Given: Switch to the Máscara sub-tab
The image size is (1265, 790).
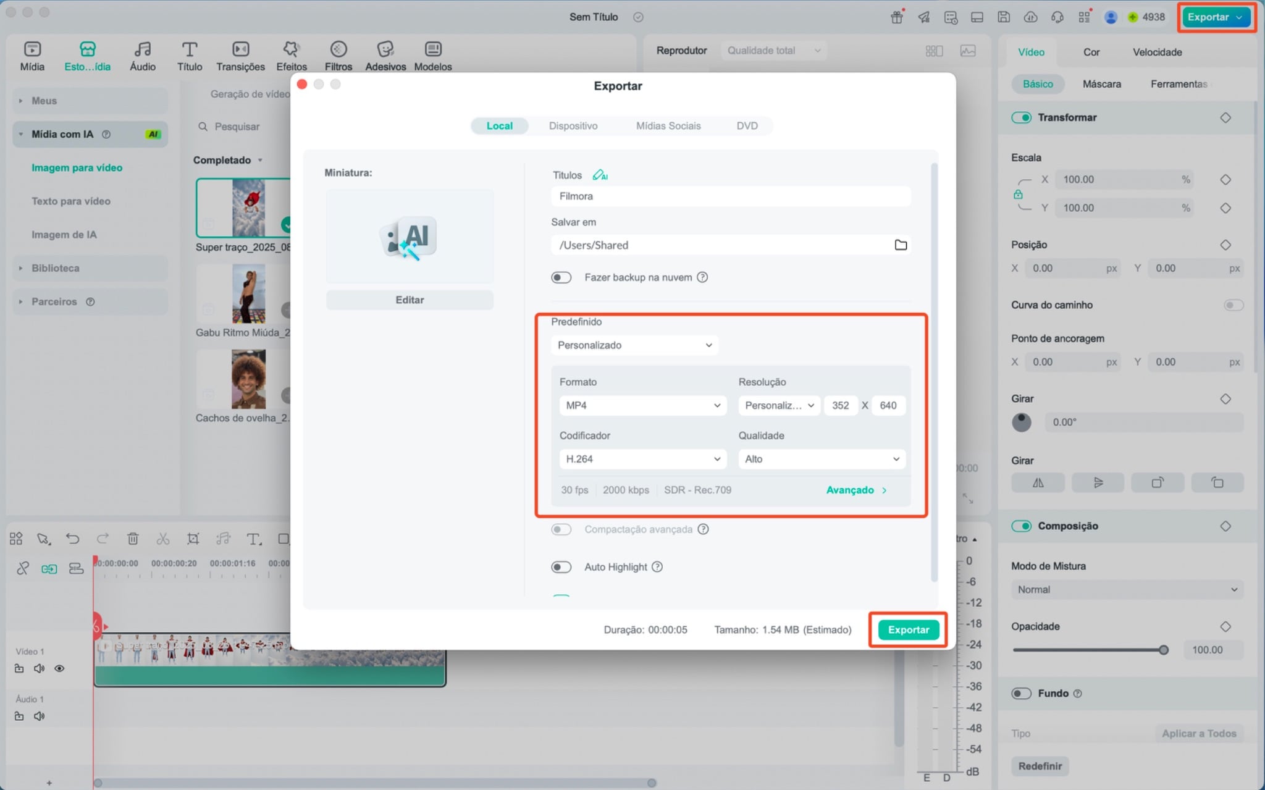Looking at the screenshot, I should coord(1101,84).
